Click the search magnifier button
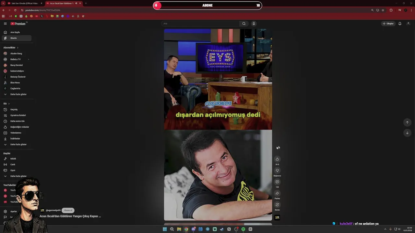This screenshot has height=233, width=415. [244, 24]
